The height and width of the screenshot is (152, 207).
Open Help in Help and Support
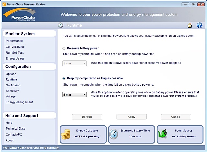[9, 123]
